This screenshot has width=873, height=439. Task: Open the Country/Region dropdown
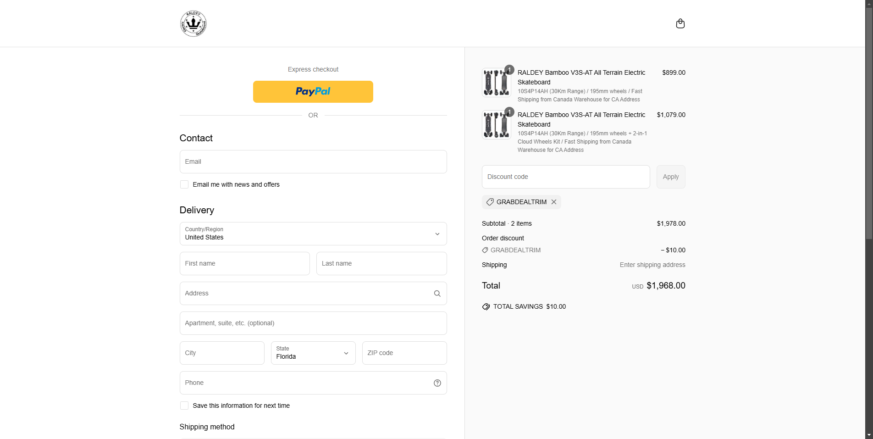pos(313,234)
